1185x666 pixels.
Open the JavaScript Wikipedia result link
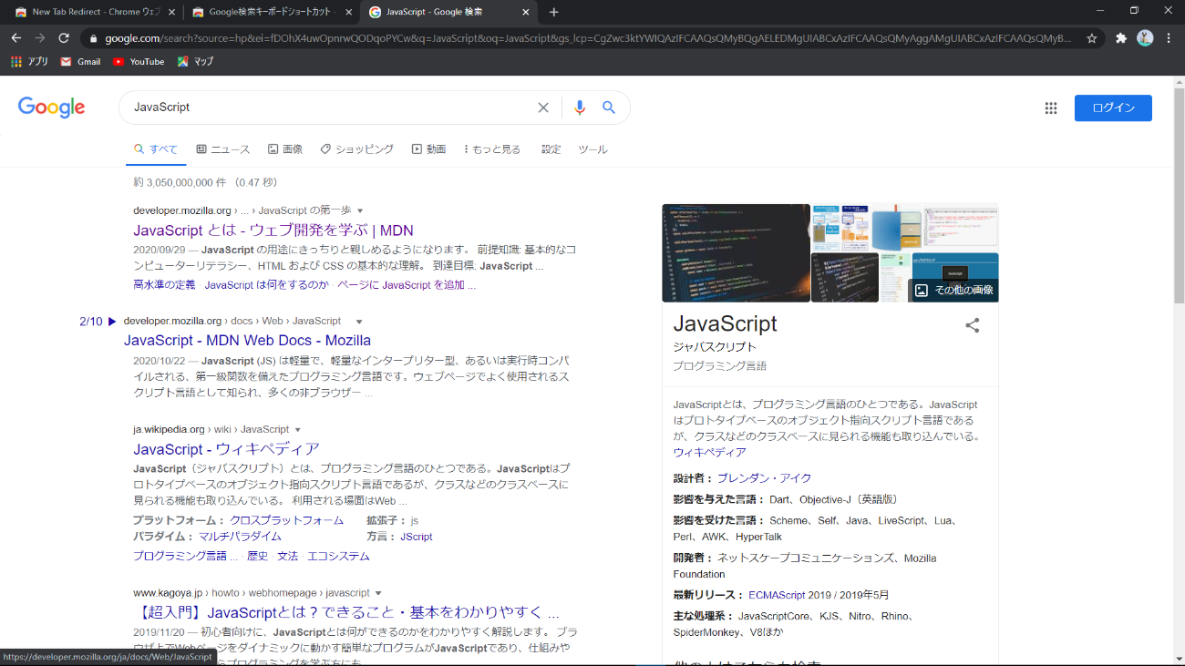click(226, 448)
